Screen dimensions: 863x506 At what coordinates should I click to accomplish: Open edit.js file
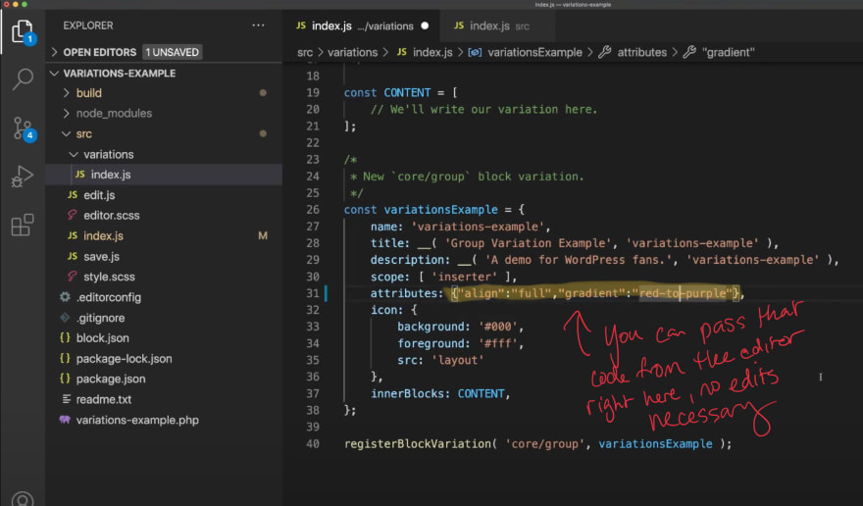point(164,195)
